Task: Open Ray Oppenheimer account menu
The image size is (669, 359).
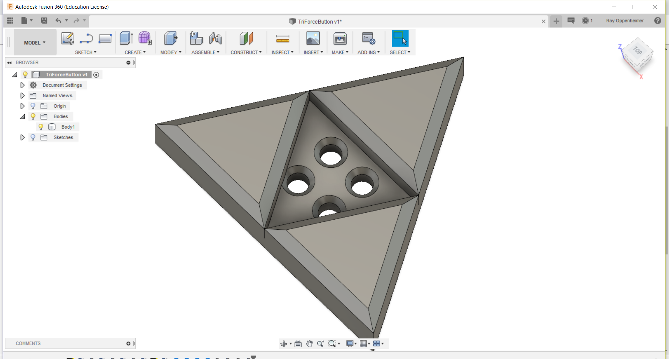Action: 625,21
